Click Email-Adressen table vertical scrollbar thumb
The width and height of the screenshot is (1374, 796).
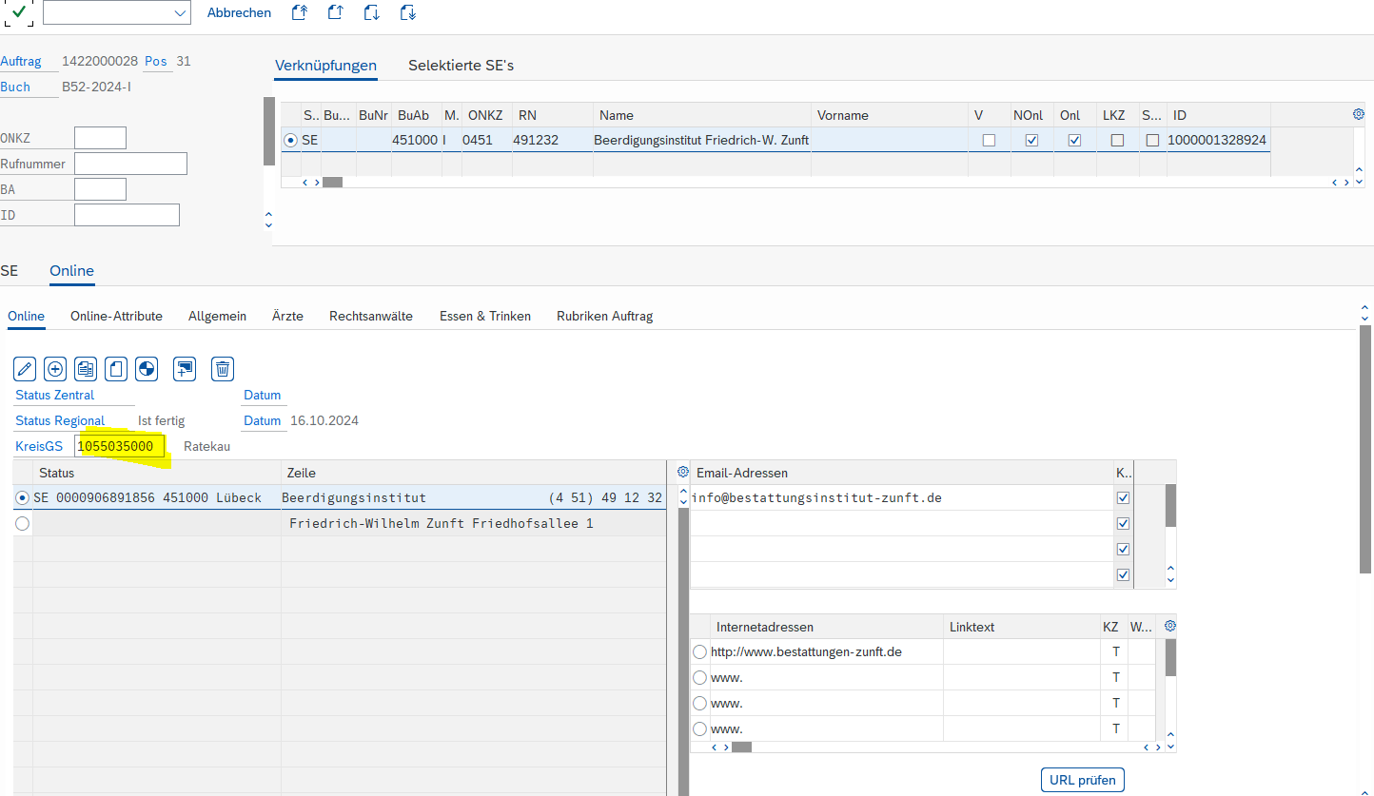(x=1170, y=506)
